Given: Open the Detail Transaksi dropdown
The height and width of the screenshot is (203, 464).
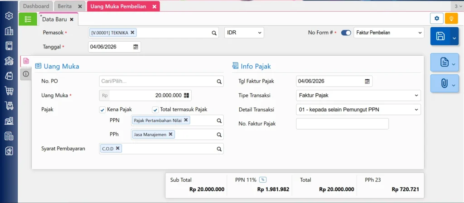Looking at the screenshot, I should coord(358,110).
